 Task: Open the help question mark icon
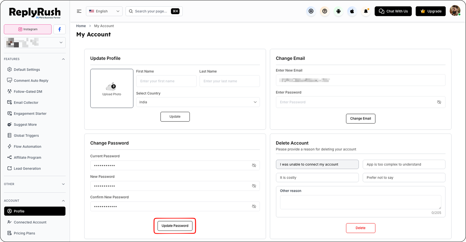pos(325,11)
